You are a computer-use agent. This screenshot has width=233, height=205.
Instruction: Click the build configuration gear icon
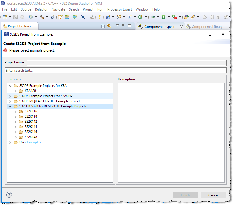point(31,17)
